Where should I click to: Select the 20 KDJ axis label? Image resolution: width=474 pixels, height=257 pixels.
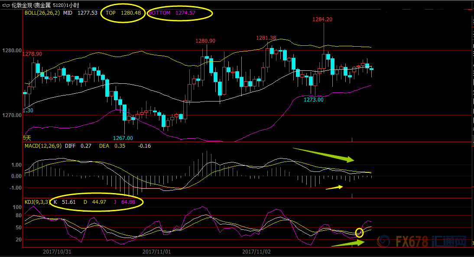[19, 240]
